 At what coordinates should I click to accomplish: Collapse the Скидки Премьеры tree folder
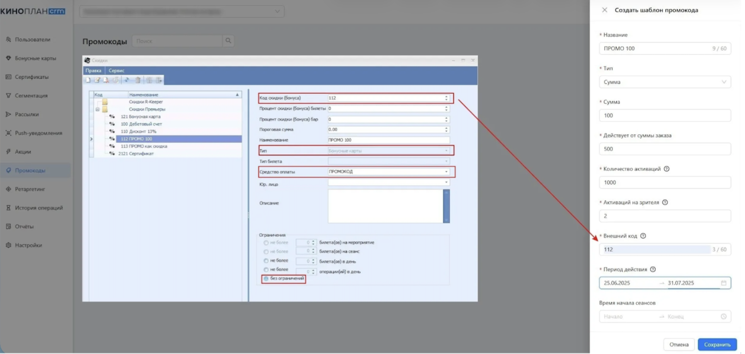pos(97,109)
